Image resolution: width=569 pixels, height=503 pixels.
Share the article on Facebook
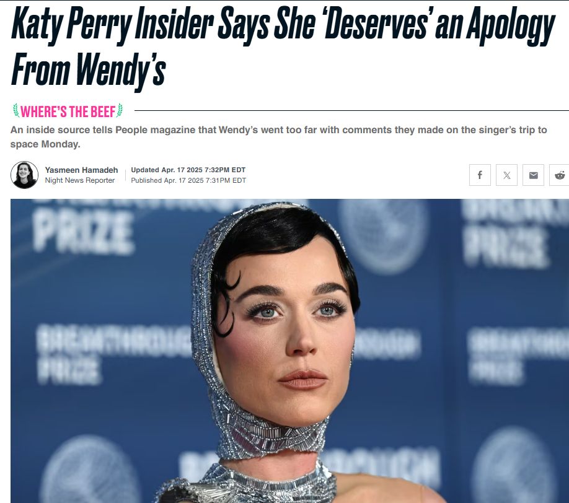click(x=480, y=175)
